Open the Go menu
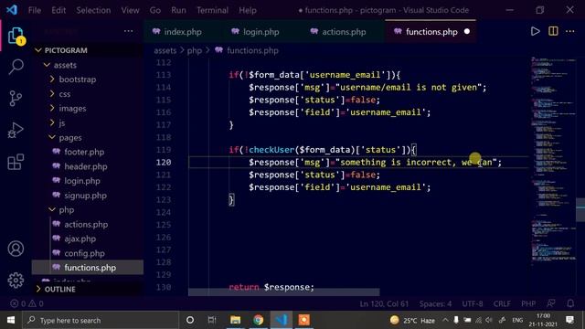This screenshot has height=329, width=585. (x=154, y=10)
